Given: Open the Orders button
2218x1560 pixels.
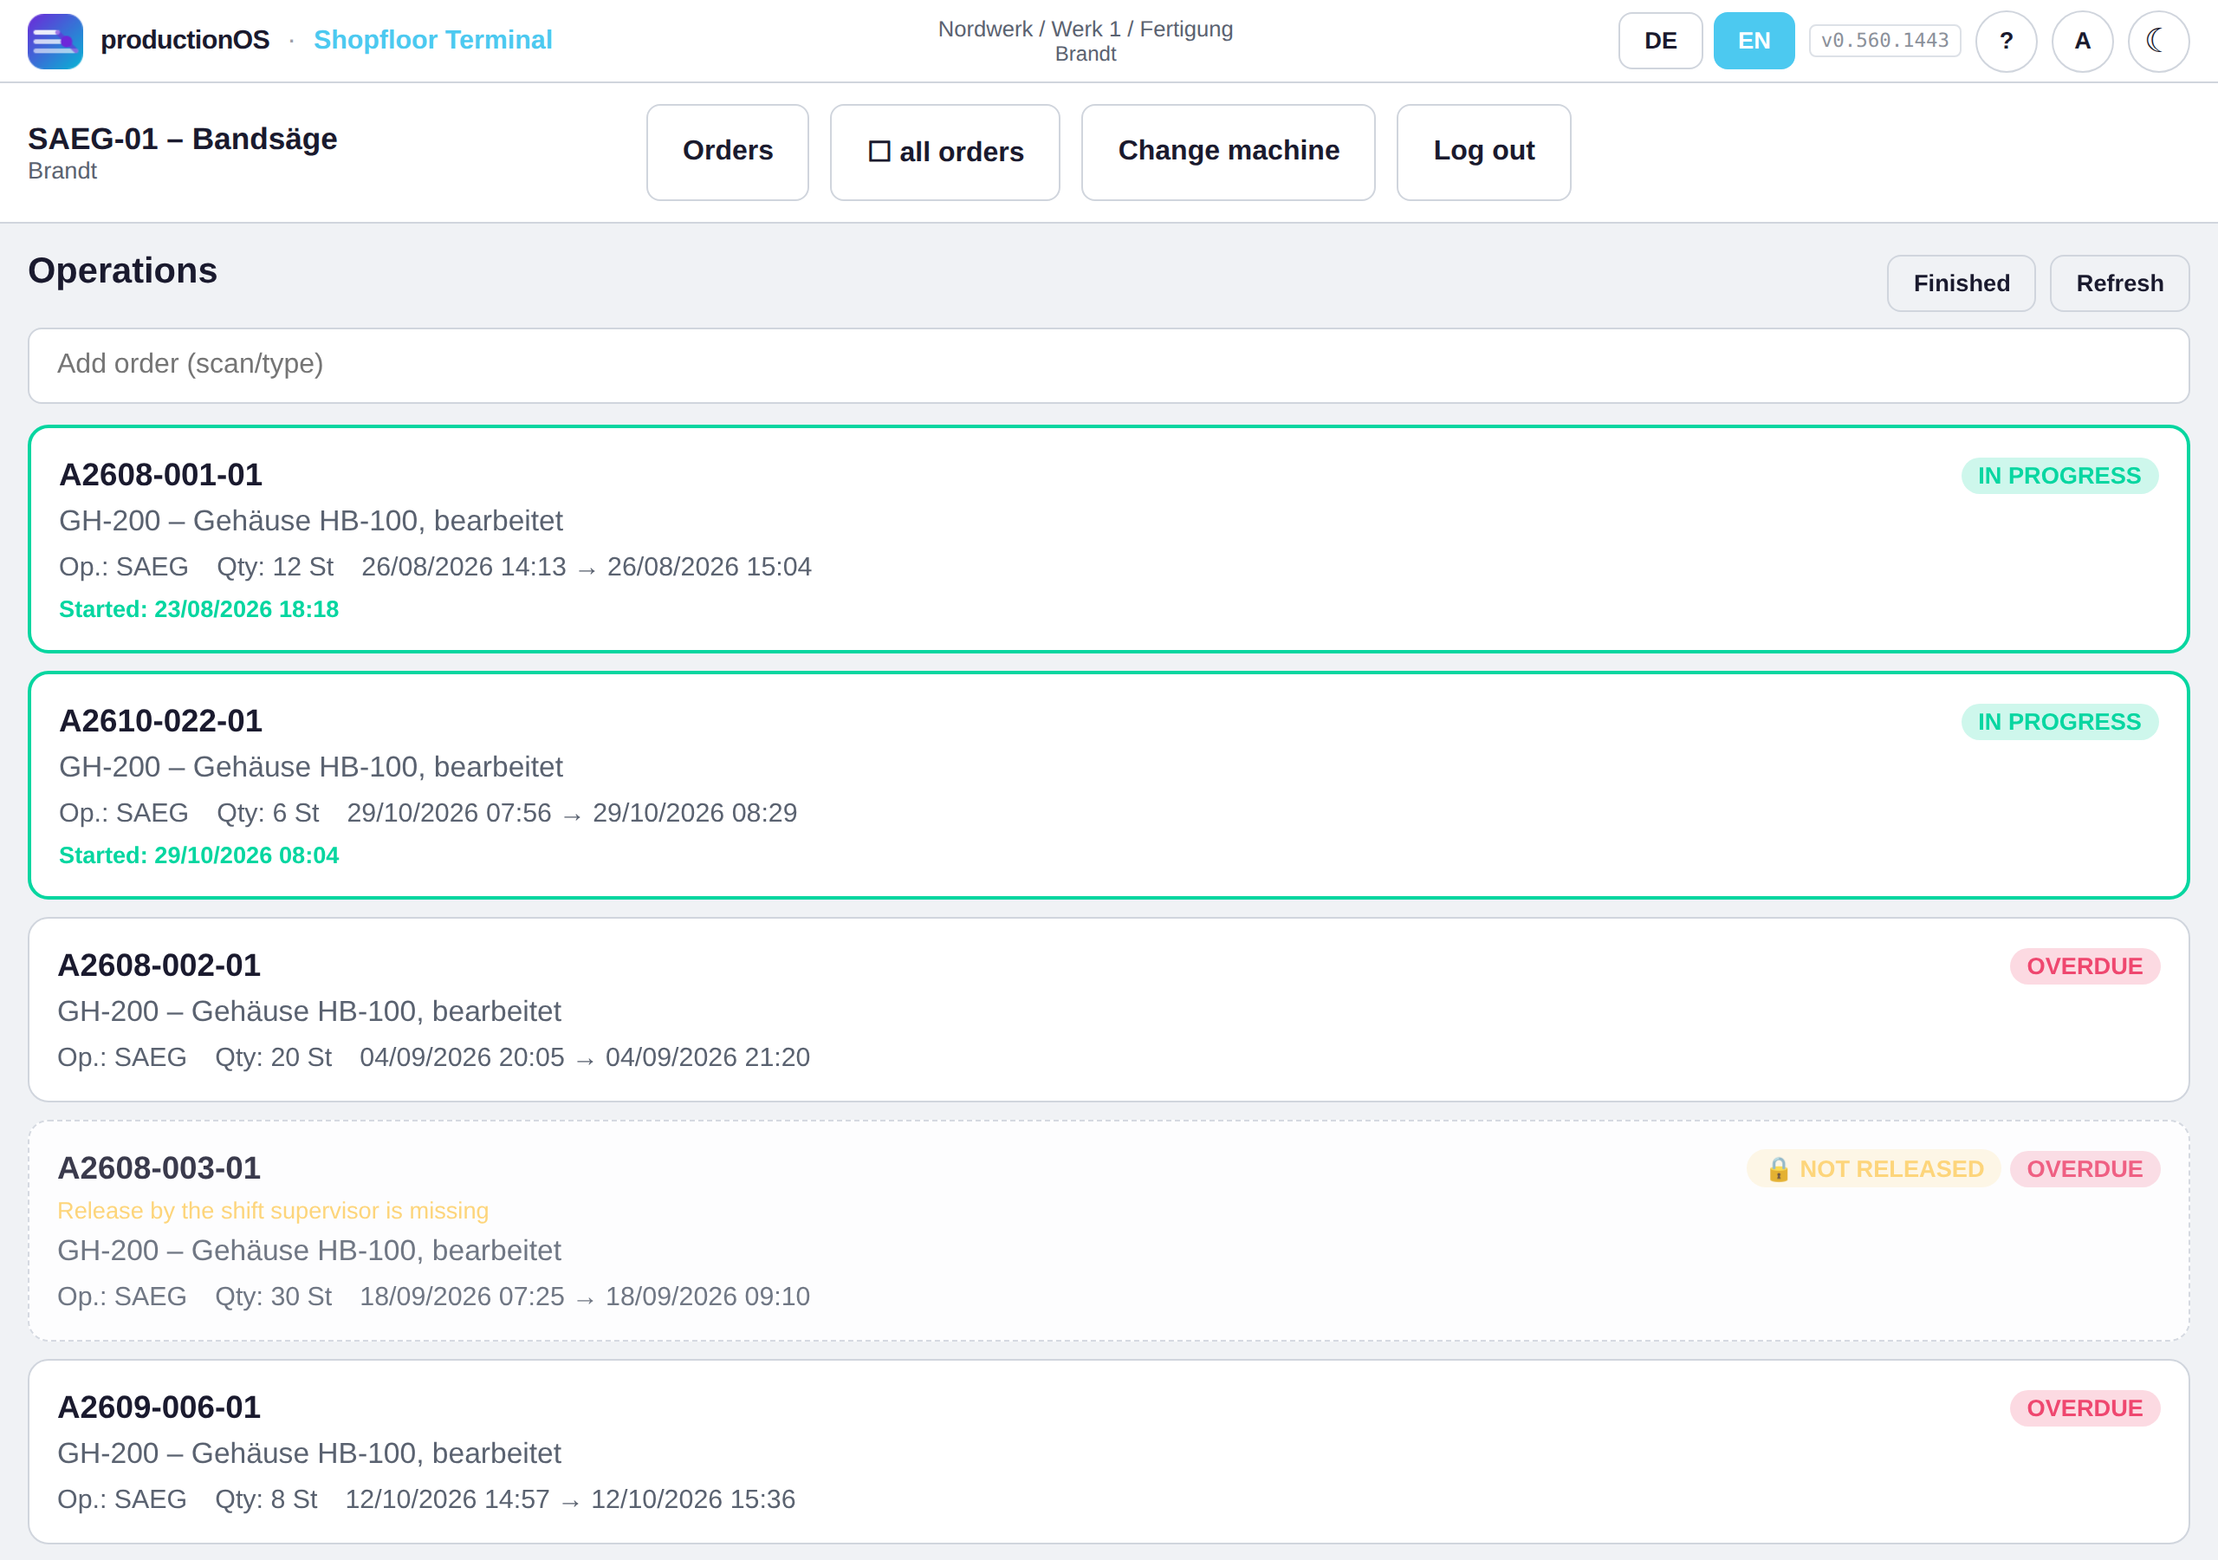Looking at the screenshot, I should (x=728, y=153).
